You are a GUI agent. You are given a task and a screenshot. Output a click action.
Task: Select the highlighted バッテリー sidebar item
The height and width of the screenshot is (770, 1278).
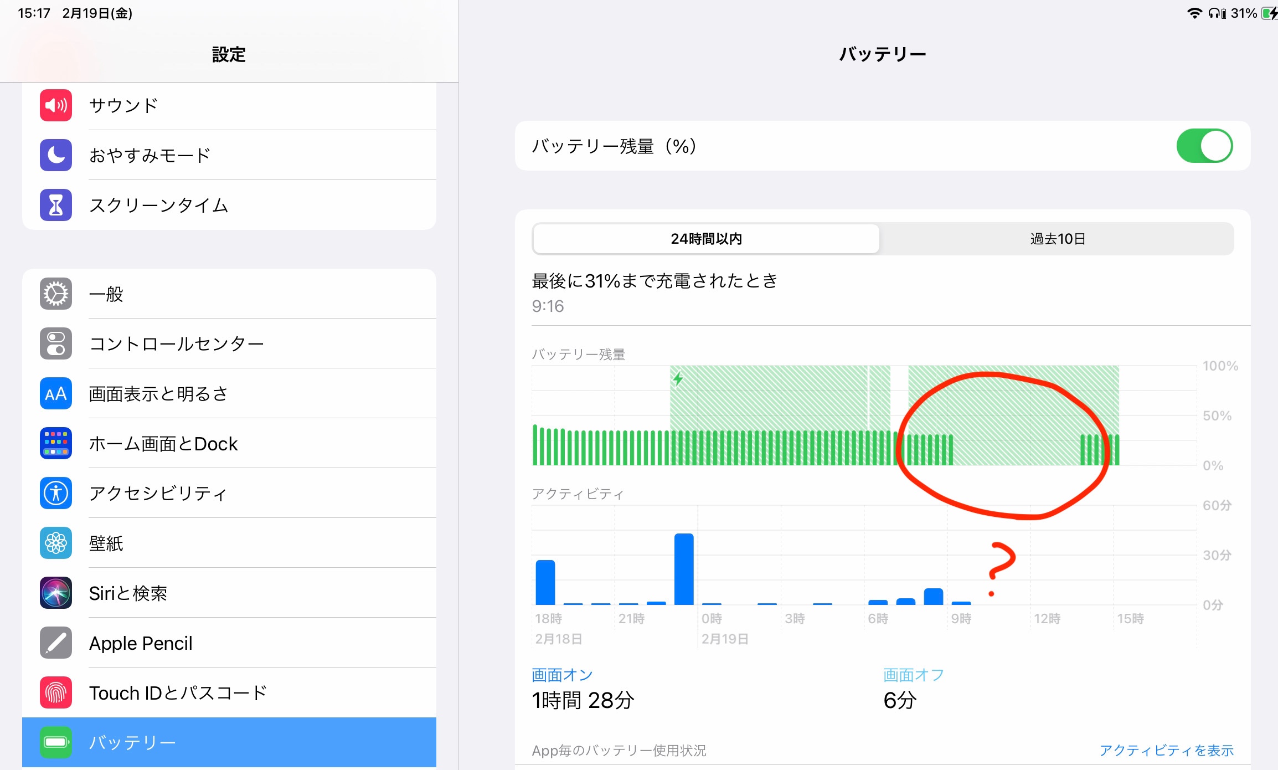(229, 742)
